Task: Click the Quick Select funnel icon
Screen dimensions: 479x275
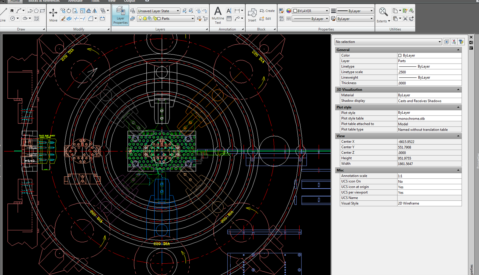Action: coord(461,42)
